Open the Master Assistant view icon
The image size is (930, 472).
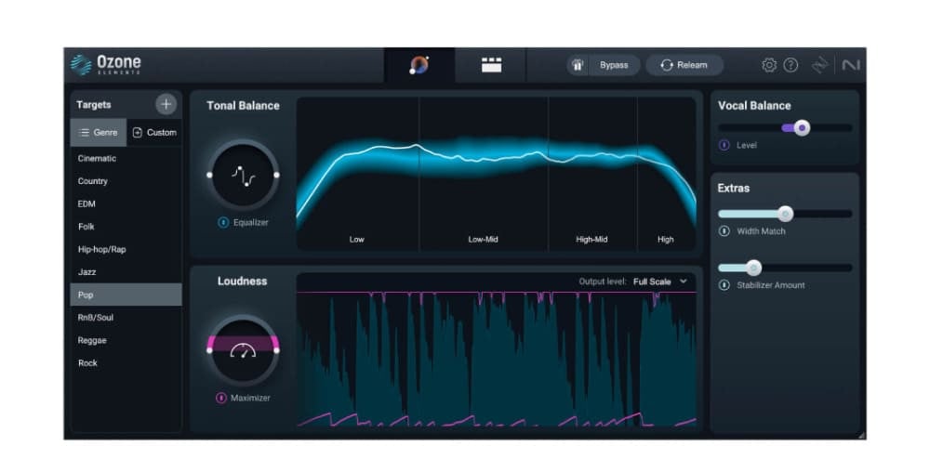click(419, 65)
